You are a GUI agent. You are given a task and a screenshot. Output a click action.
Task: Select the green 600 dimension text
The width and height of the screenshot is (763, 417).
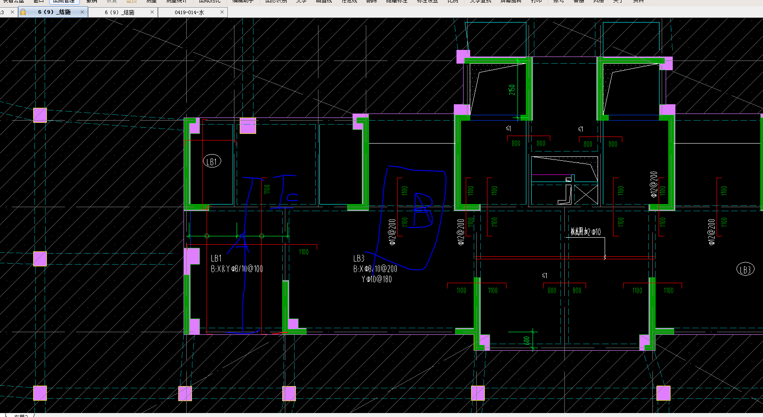[x=526, y=340]
